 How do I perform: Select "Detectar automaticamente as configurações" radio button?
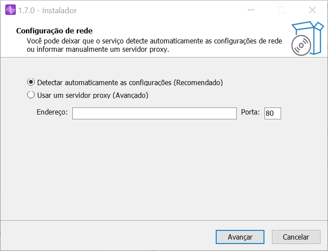[x=31, y=82]
